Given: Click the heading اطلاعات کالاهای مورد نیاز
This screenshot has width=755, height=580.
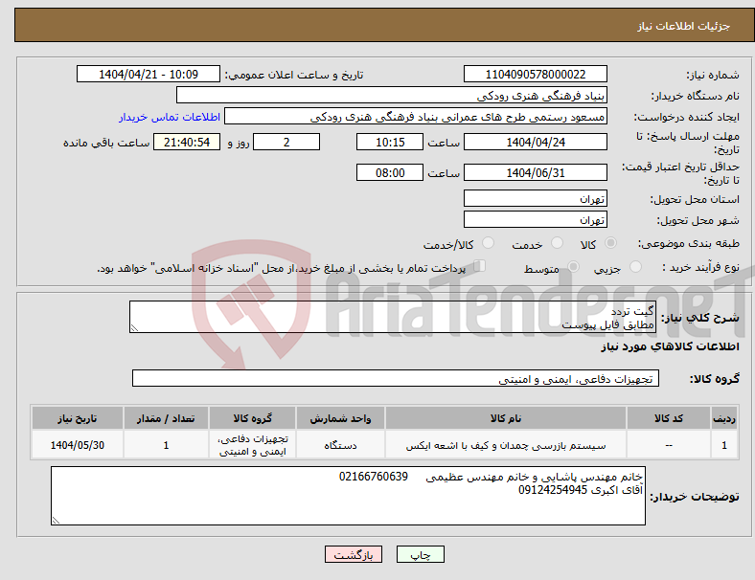Looking at the screenshot, I should click(x=670, y=346).
